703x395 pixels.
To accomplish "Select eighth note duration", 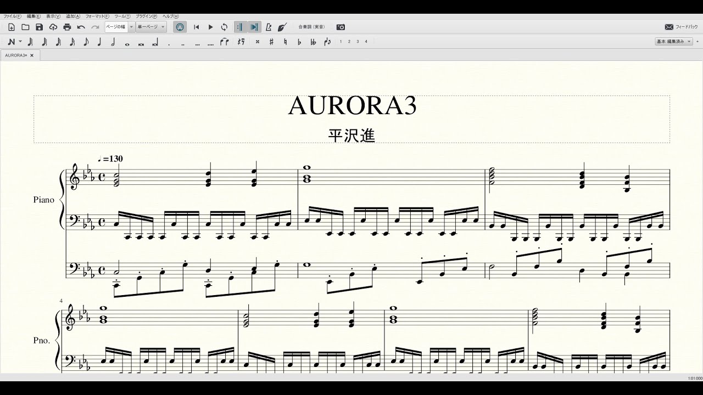I will [x=86, y=42].
